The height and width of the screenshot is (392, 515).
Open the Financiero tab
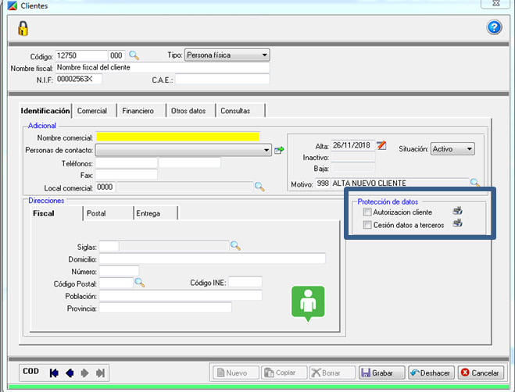click(138, 111)
